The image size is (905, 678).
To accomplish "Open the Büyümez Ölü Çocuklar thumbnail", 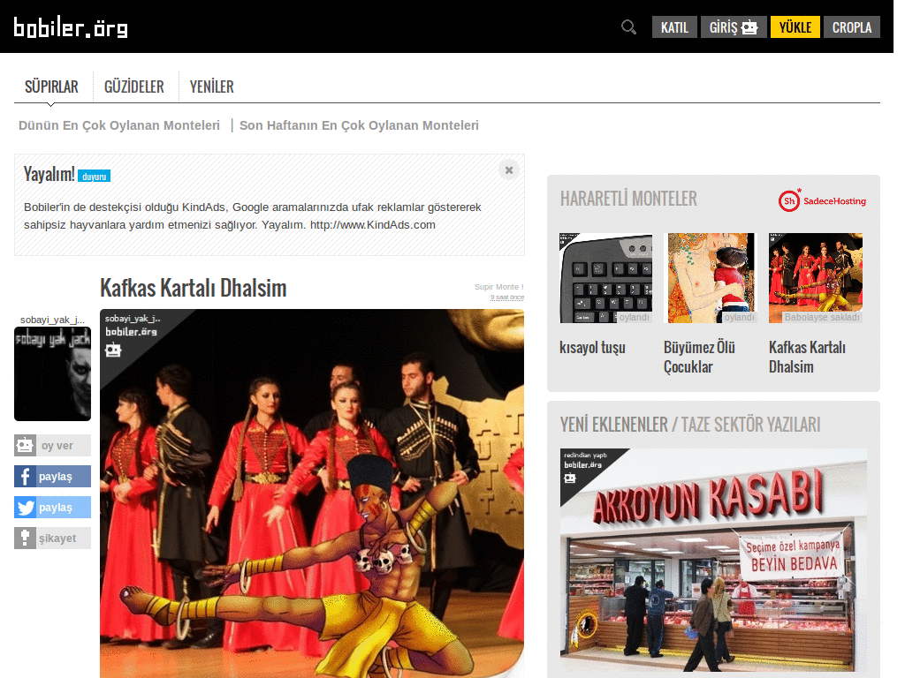I will coord(711,278).
